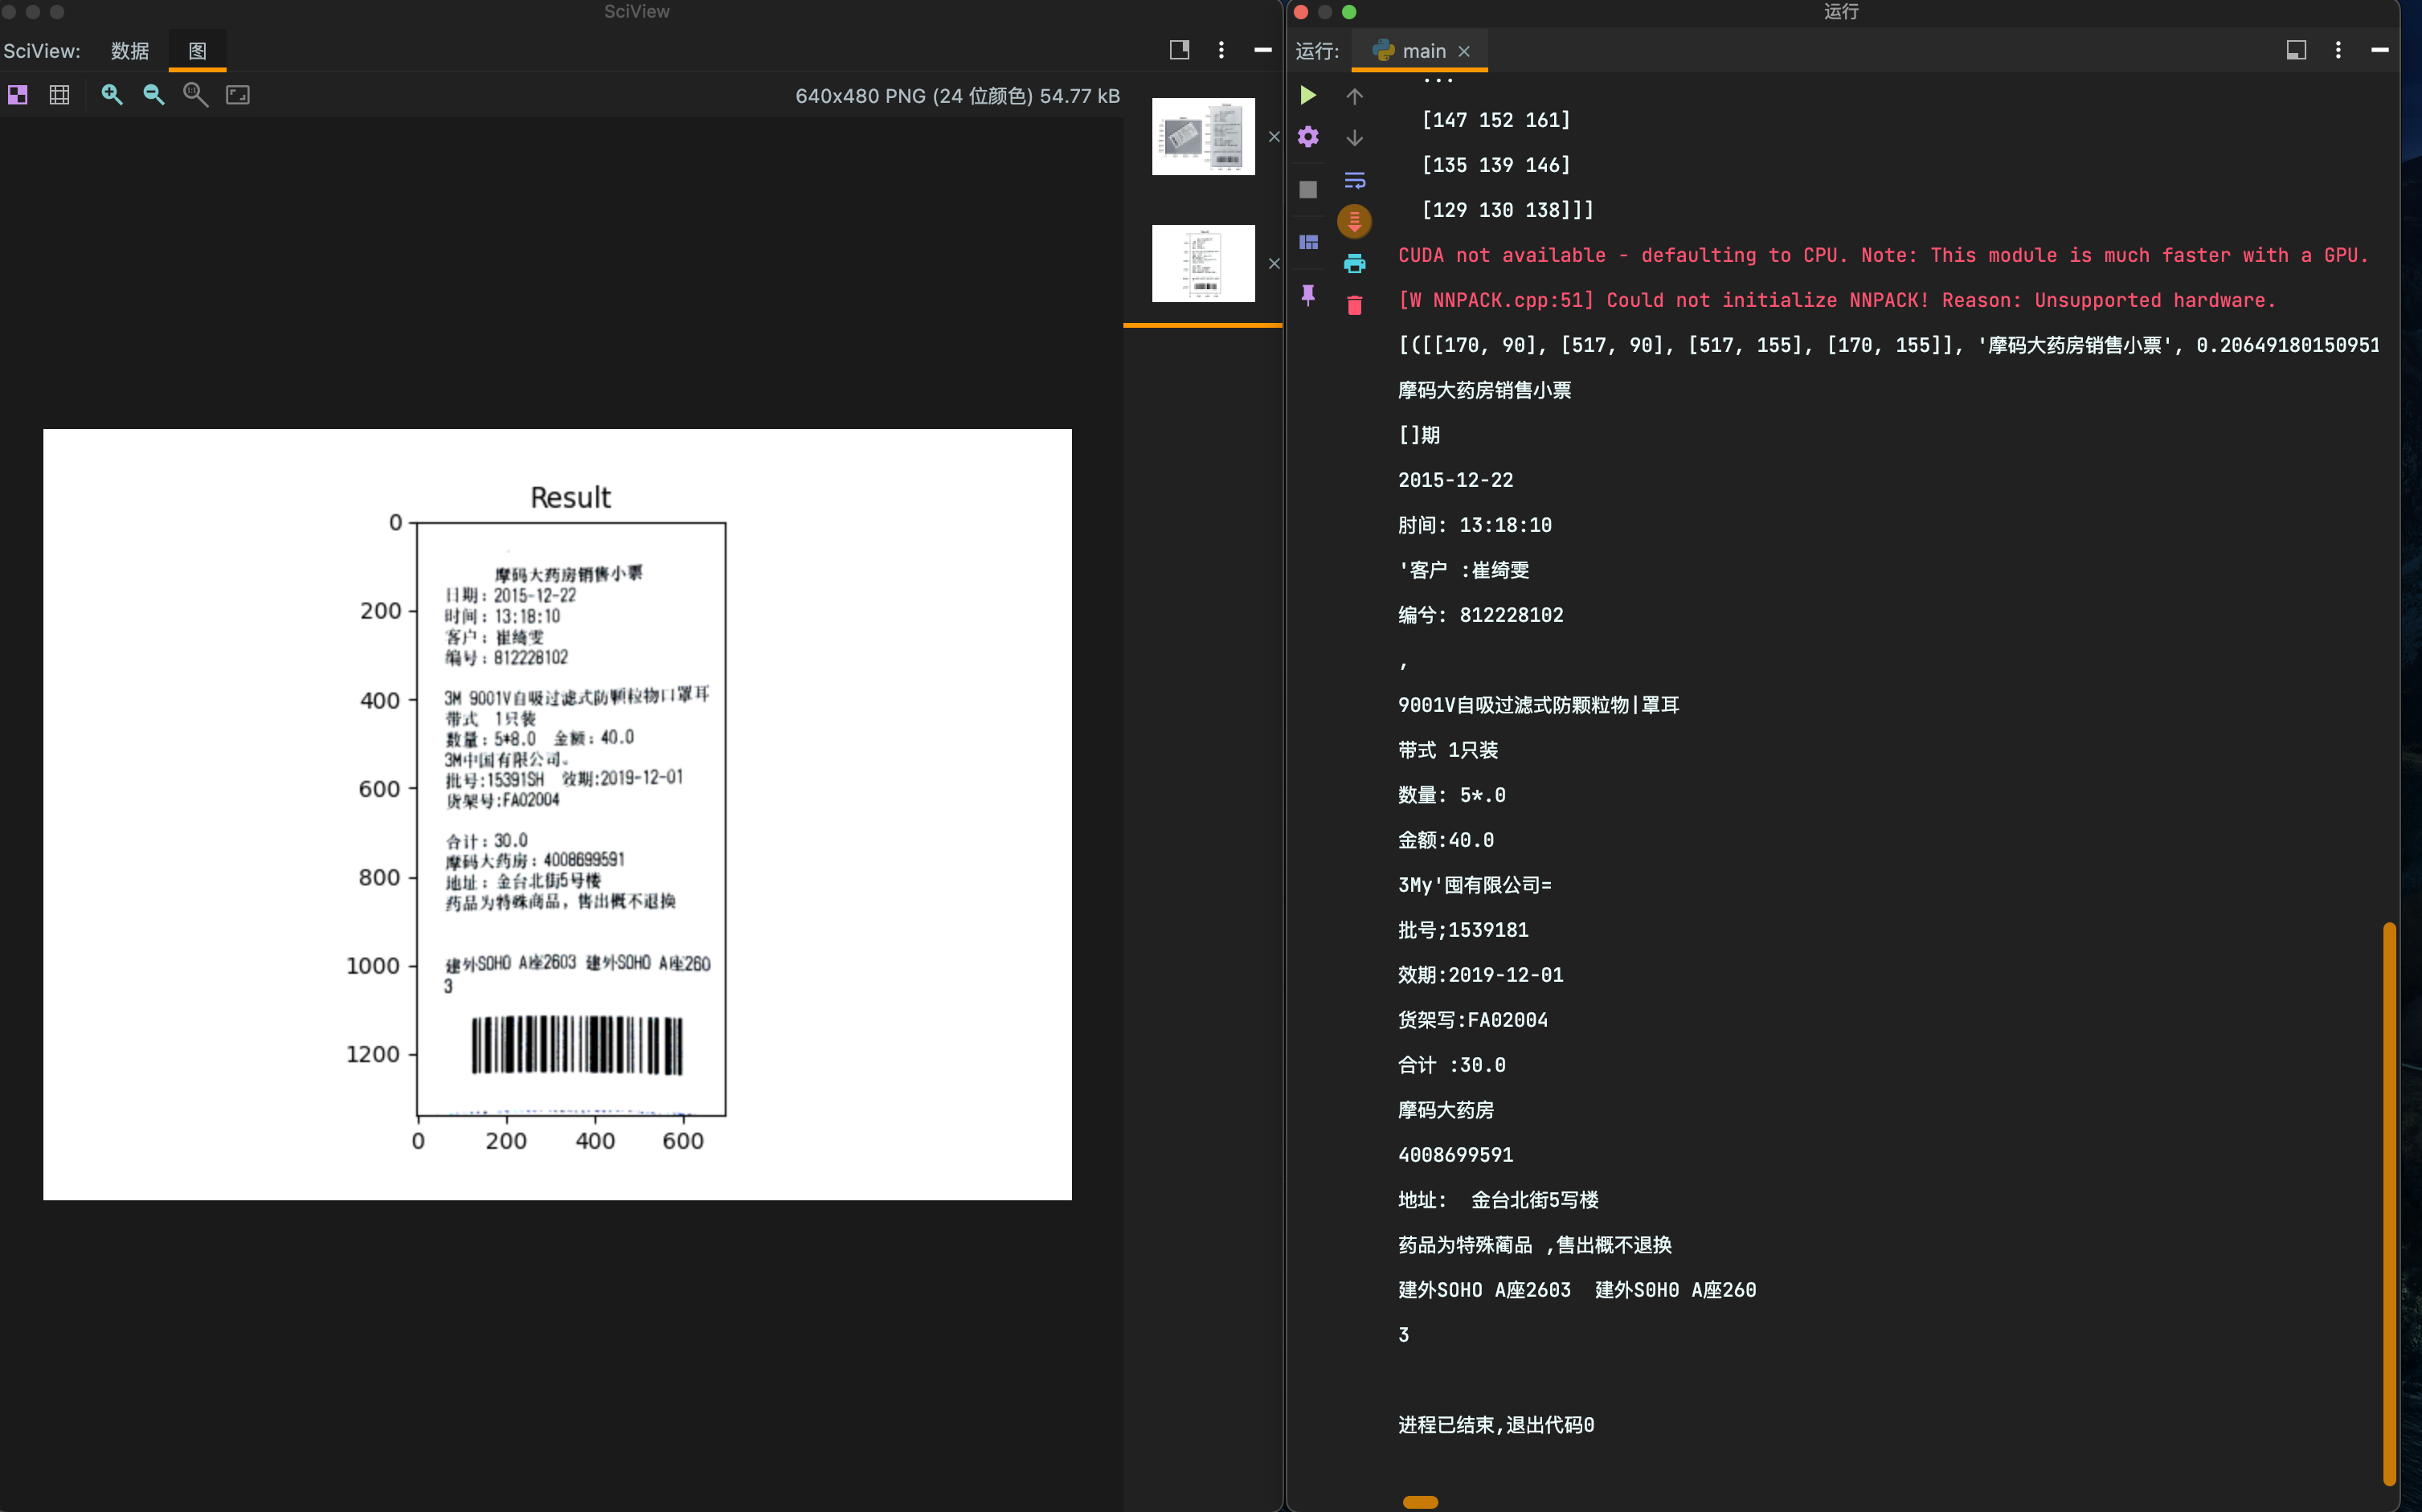Zoom out of the image
This screenshot has width=2422, height=1512.
click(153, 95)
